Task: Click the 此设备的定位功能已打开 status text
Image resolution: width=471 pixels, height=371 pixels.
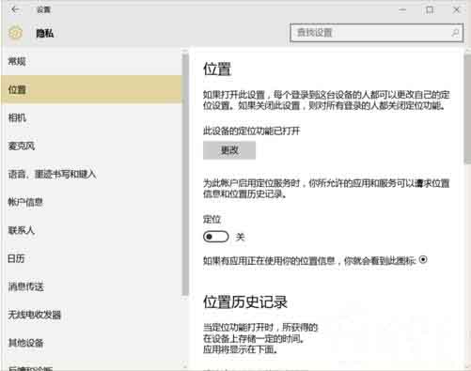Action: 252,131
